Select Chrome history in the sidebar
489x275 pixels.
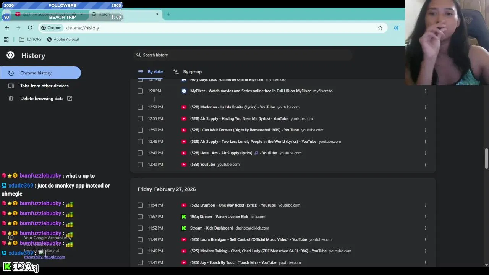point(40,73)
